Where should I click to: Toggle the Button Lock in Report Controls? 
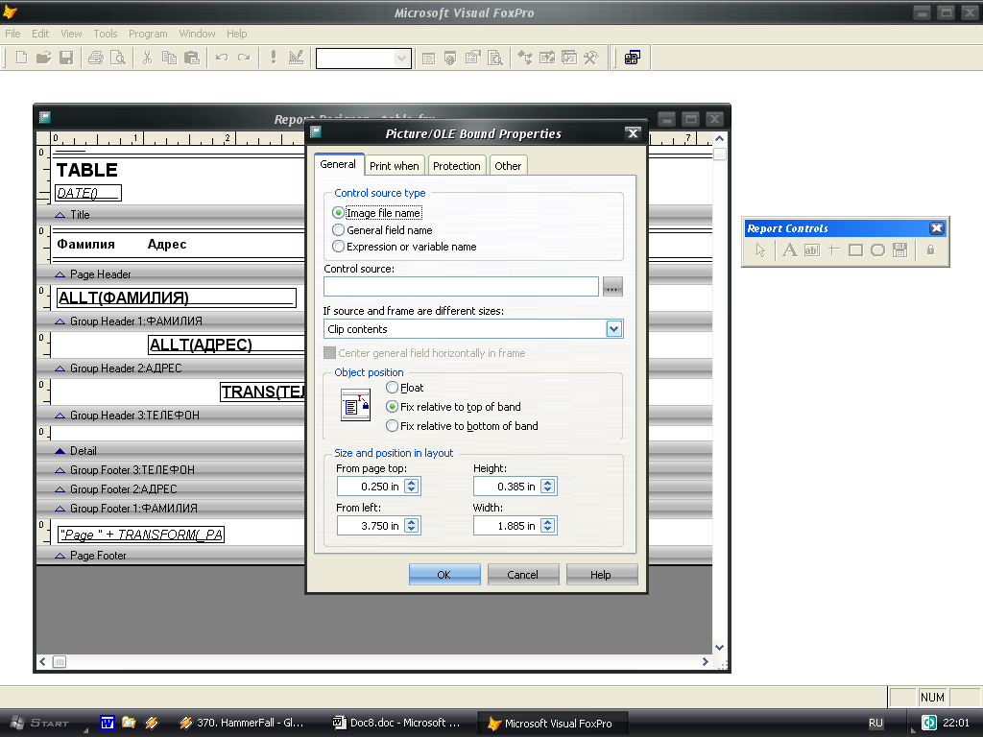pos(930,250)
